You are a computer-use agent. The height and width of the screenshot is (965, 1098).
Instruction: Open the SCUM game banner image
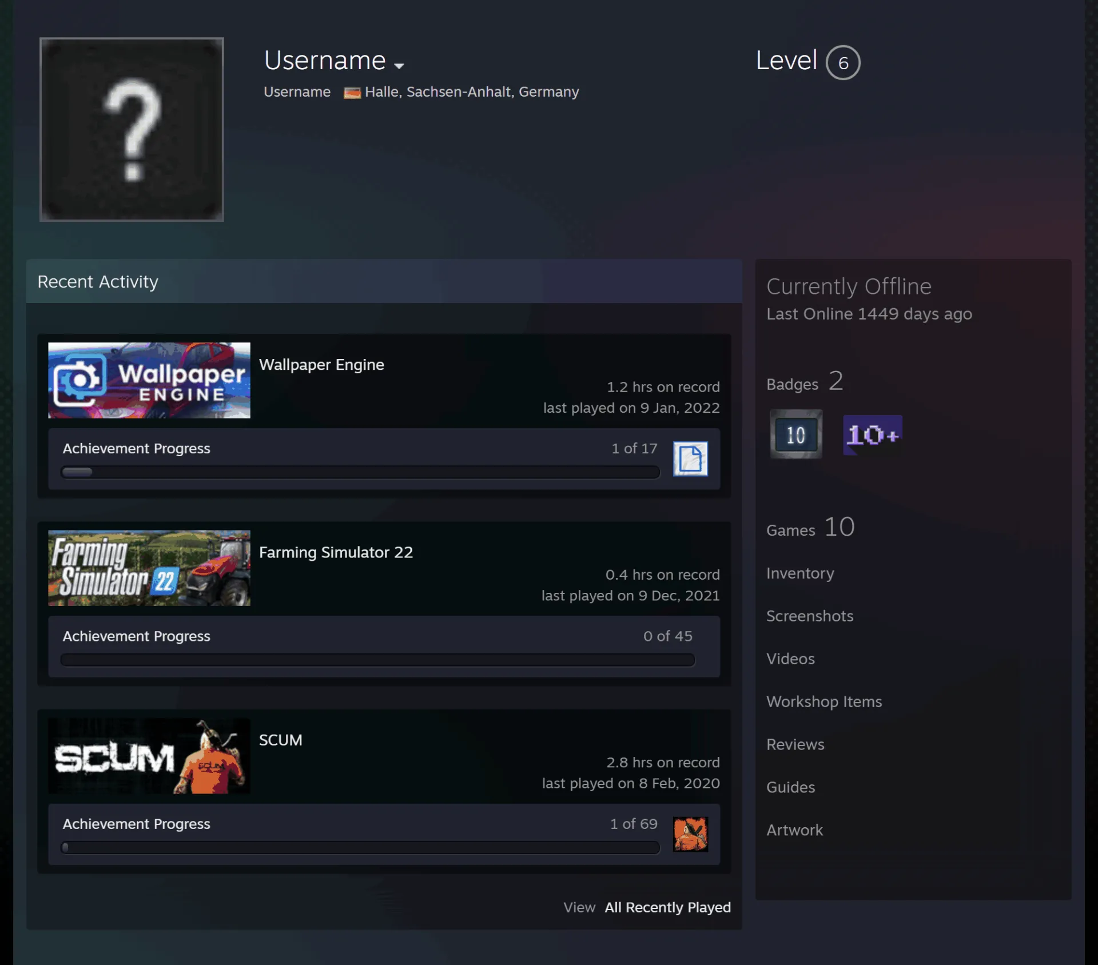point(149,756)
